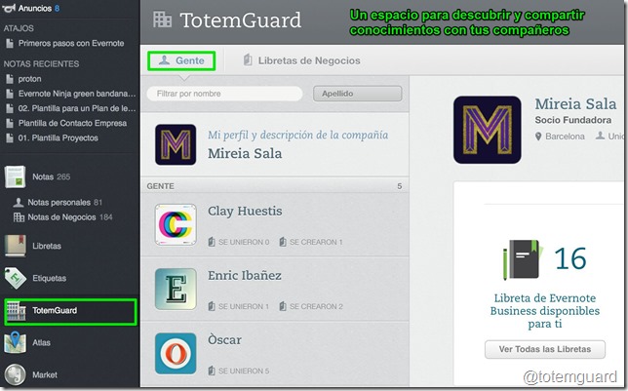Image resolution: width=628 pixels, height=391 pixels.
Task: Open the Etiquetas tag icon
Action: [x=16, y=278]
